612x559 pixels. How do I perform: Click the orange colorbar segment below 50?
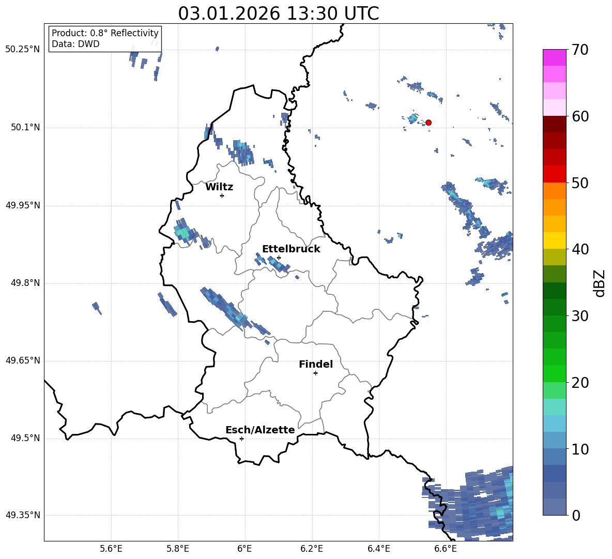tap(555, 190)
